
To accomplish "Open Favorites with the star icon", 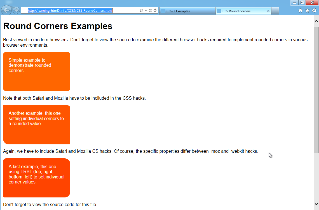I will [308, 11].
